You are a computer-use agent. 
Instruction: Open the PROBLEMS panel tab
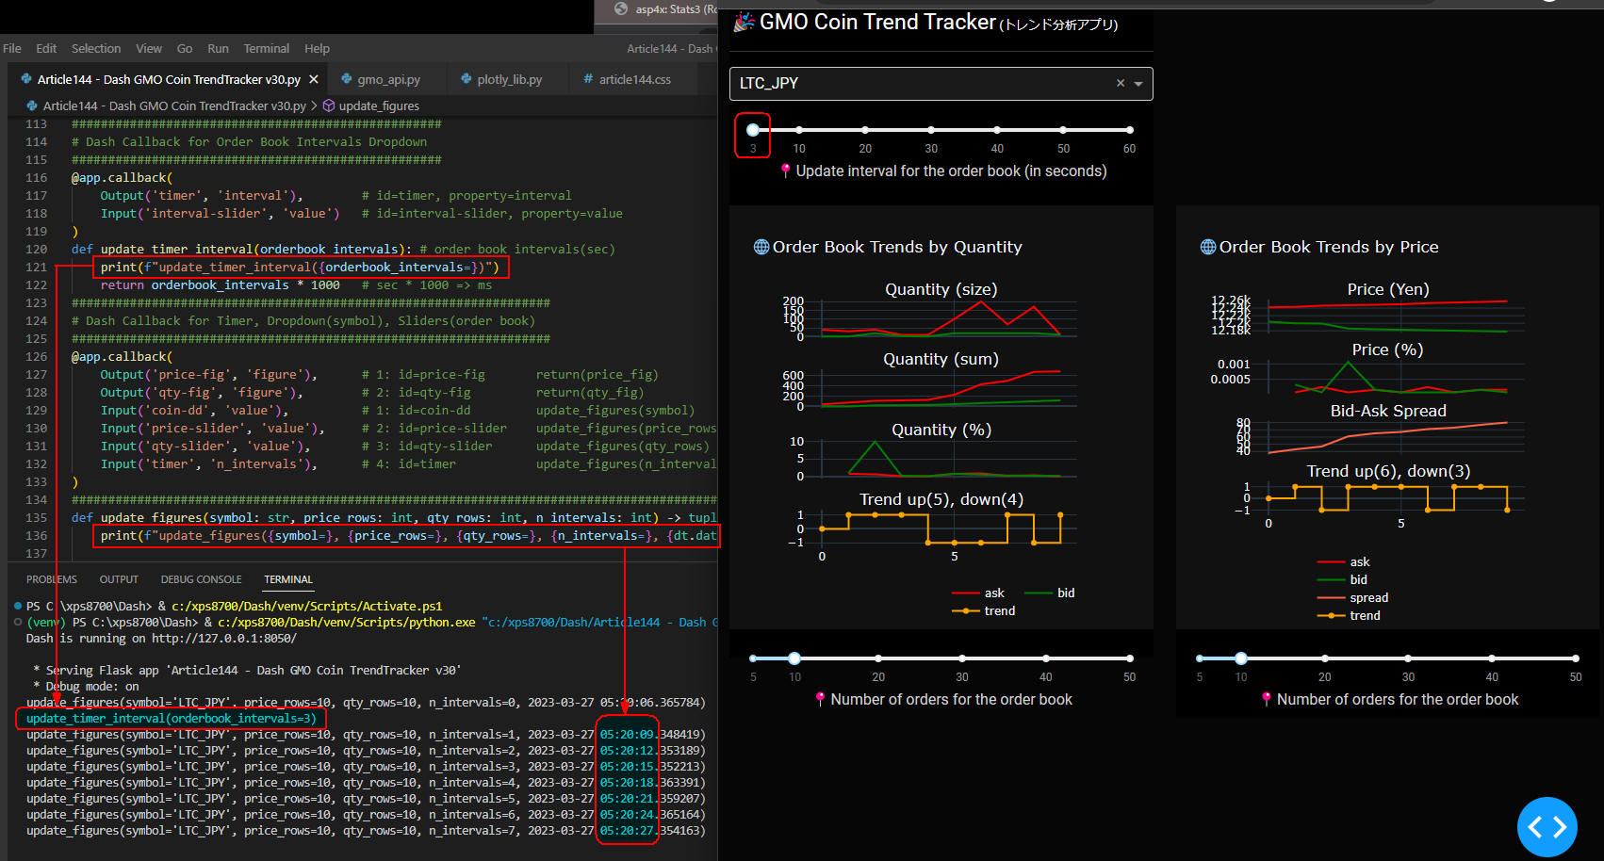pos(52,579)
